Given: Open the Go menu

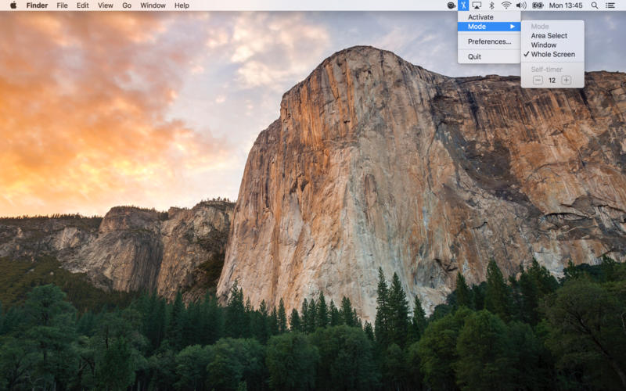Looking at the screenshot, I should [127, 5].
